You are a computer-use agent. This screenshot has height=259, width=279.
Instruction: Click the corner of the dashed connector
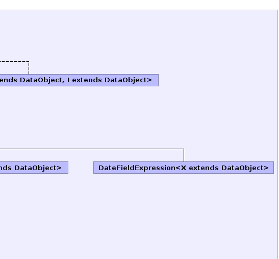[29, 62]
